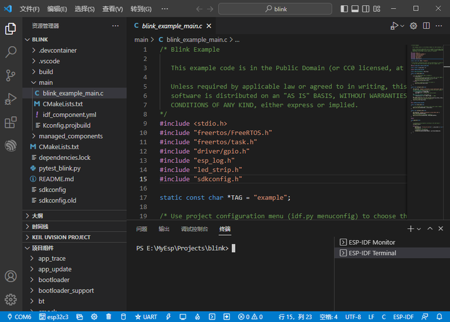Click the feedback/copilot icon beside the bell
This screenshot has height=322, width=450.
[425, 317]
